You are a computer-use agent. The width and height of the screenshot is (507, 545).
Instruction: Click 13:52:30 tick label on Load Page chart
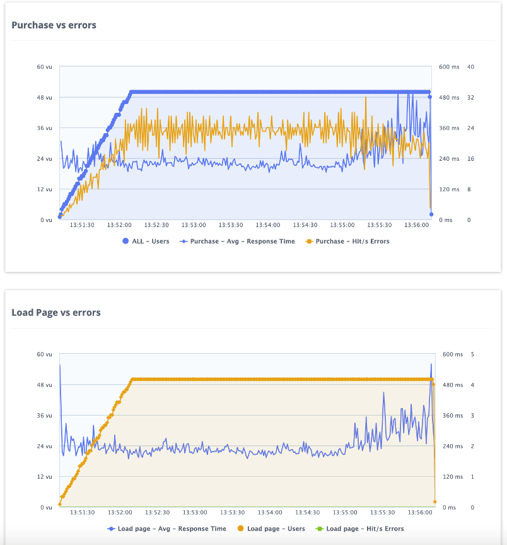pos(158,512)
